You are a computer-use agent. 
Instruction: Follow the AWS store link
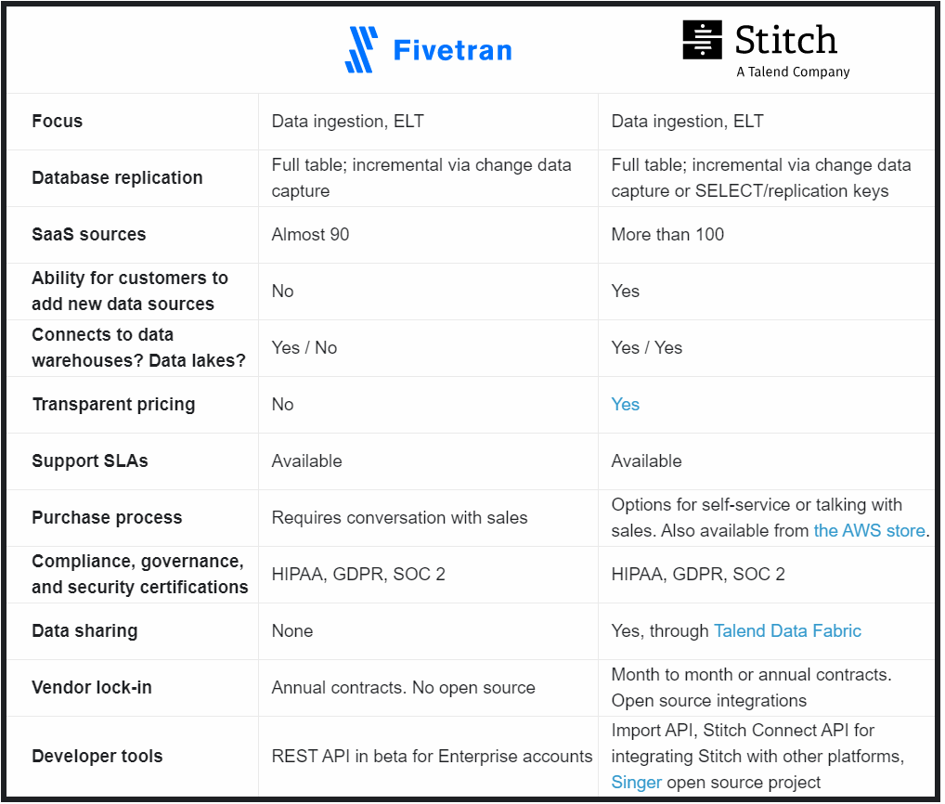(x=869, y=530)
